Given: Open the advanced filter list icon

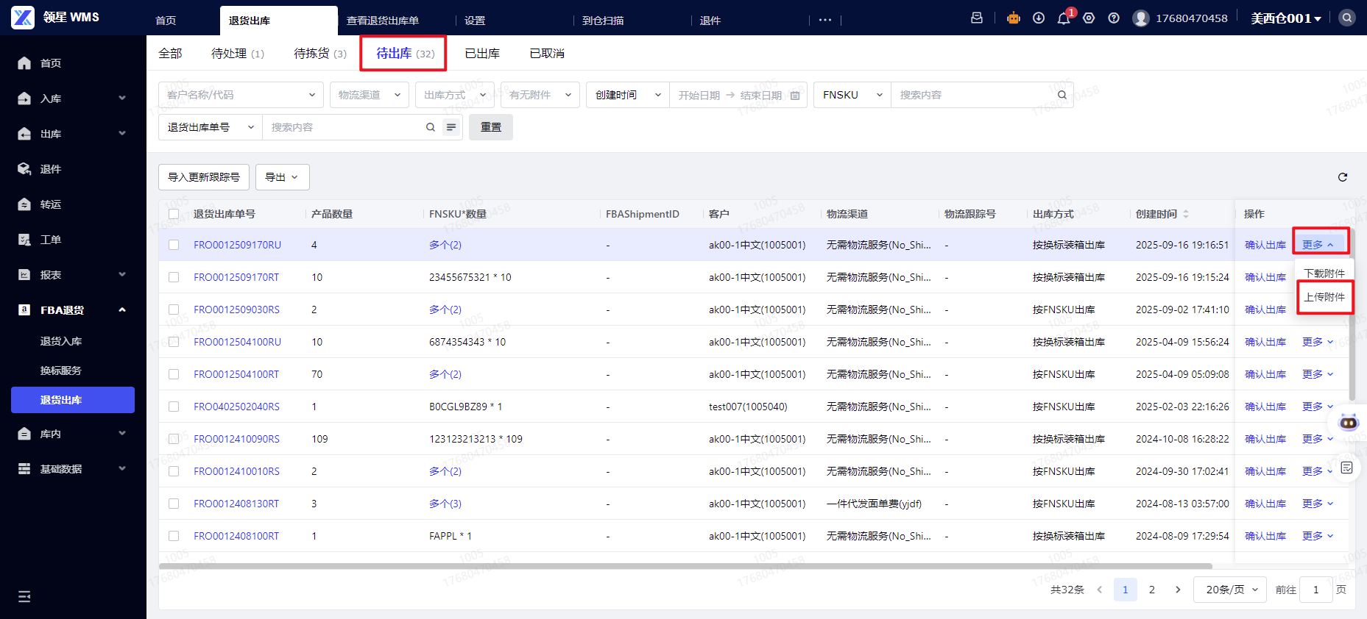Looking at the screenshot, I should click(451, 127).
